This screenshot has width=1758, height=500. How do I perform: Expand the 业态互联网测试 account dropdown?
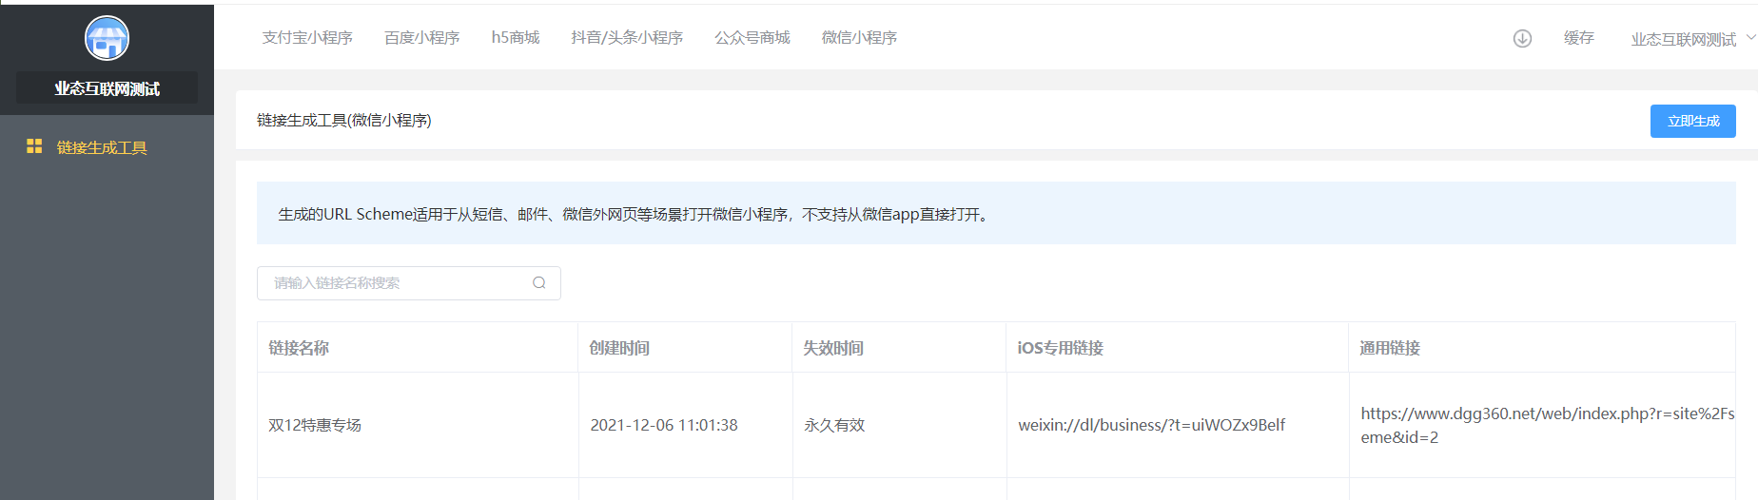click(1693, 39)
